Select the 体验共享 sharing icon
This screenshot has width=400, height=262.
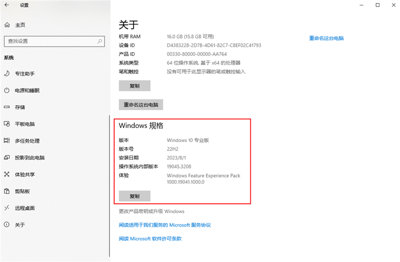(7, 174)
